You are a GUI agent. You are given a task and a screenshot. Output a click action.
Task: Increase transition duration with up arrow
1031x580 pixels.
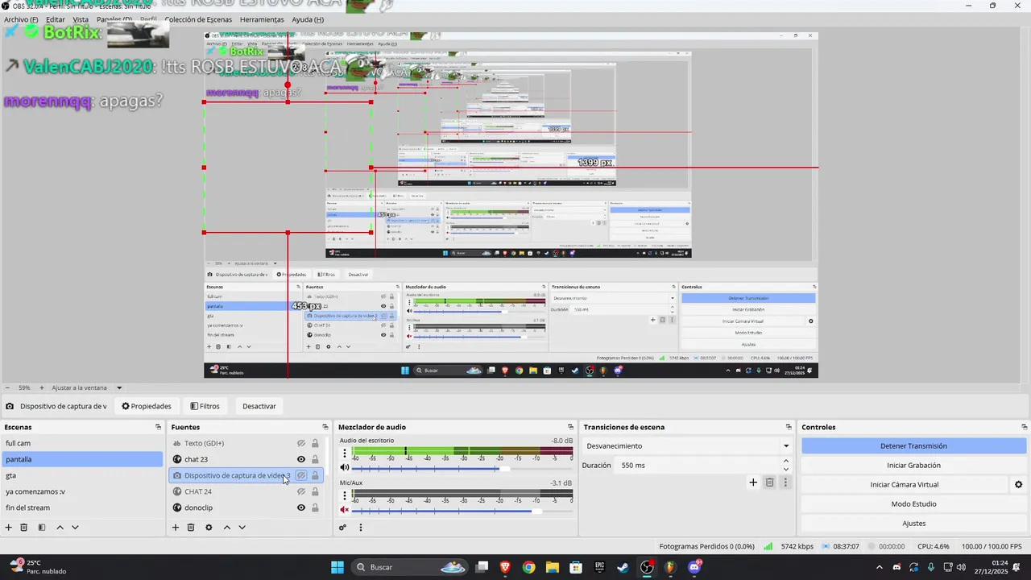point(786,462)
